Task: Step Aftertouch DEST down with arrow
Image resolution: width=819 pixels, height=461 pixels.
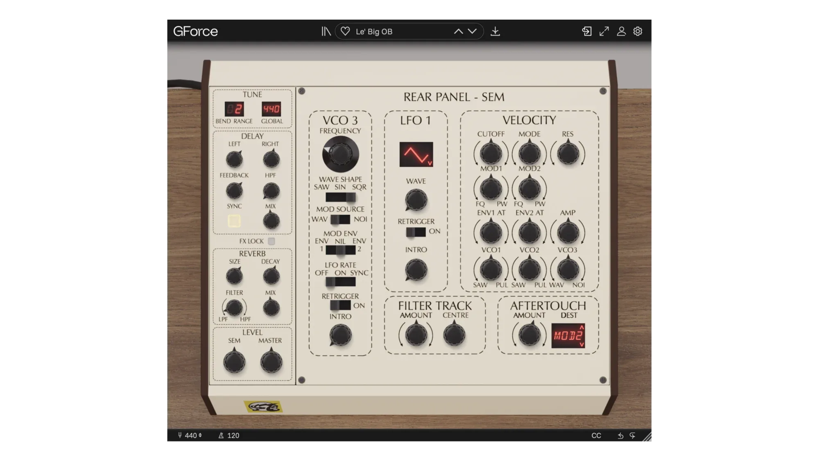Action: [581, 345]
